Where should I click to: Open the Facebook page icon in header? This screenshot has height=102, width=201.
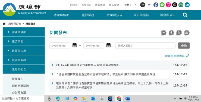(x=156, y=5)
